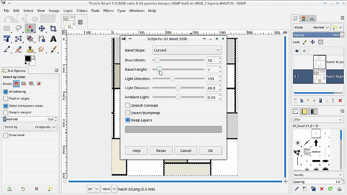347x195 pixels.
Task: Enable Feather edges checkbox
Action: 6,98
